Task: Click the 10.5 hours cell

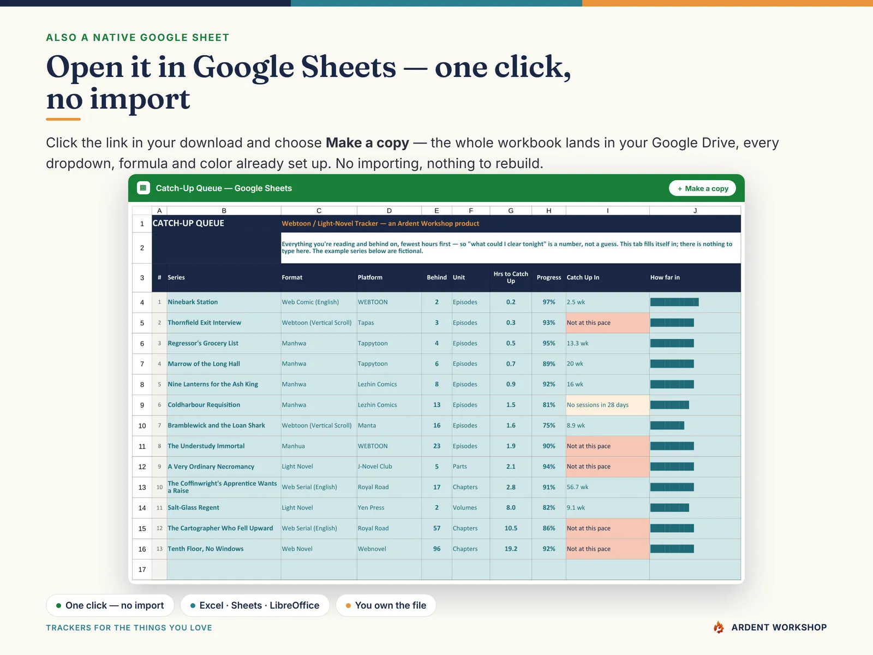Action: point(511,528)
